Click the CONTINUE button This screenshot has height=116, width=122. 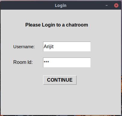(60, 80)
